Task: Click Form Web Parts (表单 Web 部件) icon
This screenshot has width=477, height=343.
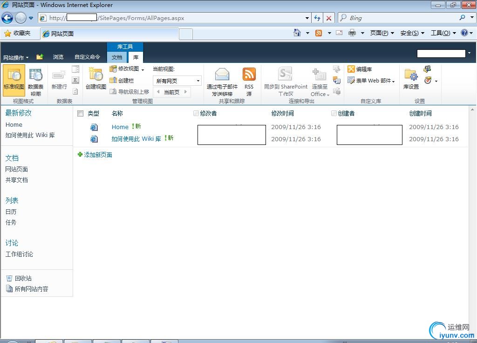Action: tap(351, 80)
